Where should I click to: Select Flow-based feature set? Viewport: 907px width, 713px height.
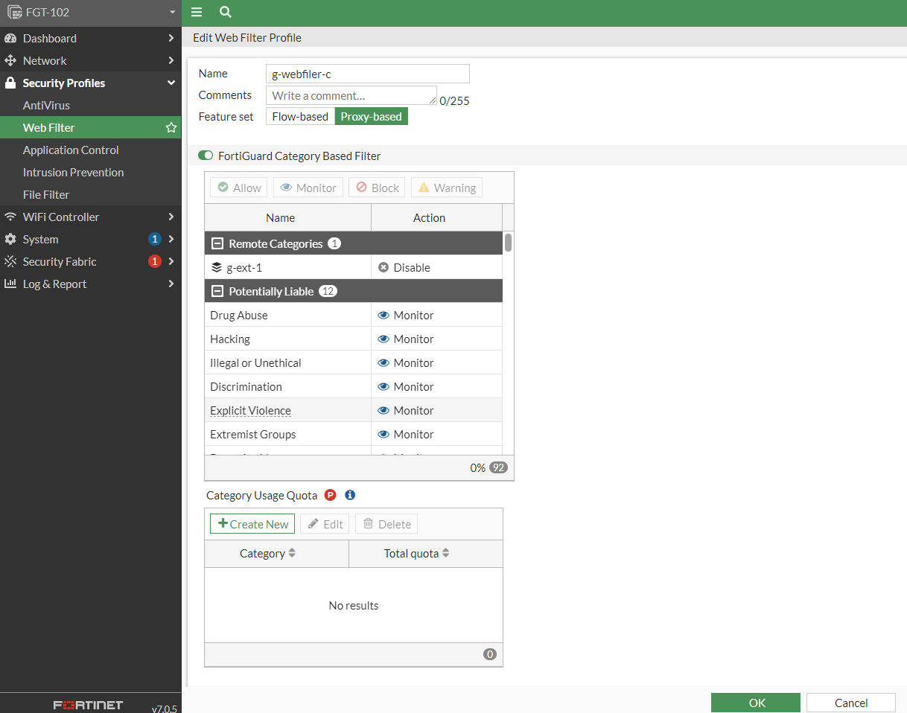pos(300,116)
